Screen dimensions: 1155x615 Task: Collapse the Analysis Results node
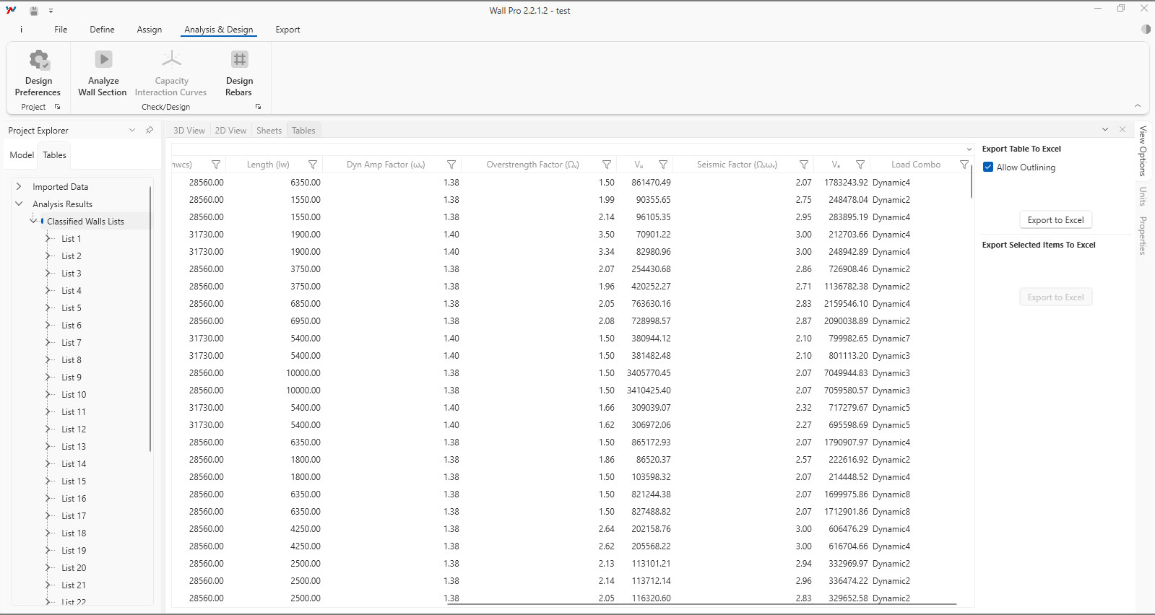pos(19,204)
